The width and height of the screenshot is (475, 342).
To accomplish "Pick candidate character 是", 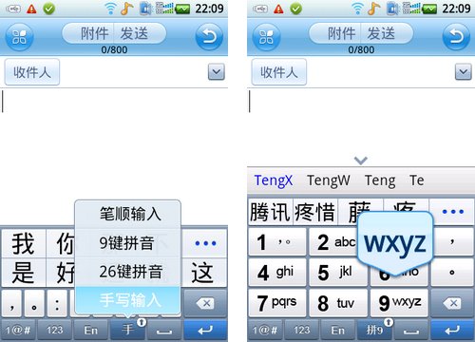I will point(24,273).
